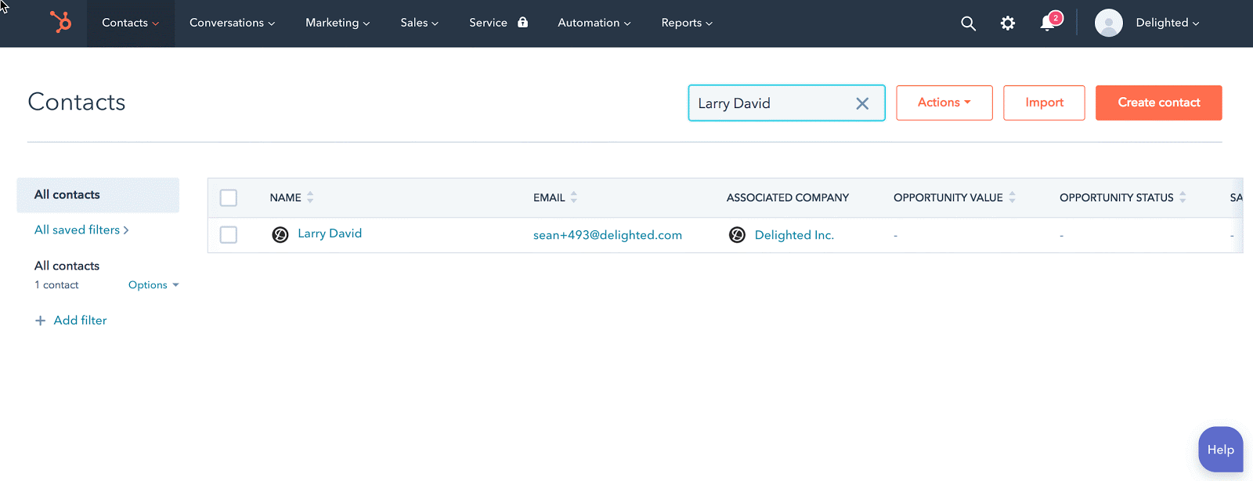Viewport: 1253px width, 481px height.
Task: Go to All saved filters
Action: tap(81, 230)
